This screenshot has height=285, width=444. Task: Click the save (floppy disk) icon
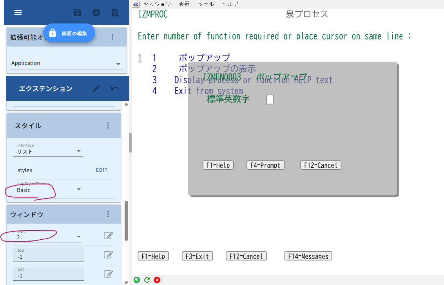coord(77,12)
